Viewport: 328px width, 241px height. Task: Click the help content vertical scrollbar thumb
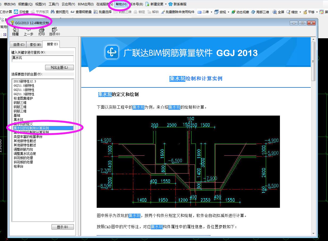click(x=313, y=61)
